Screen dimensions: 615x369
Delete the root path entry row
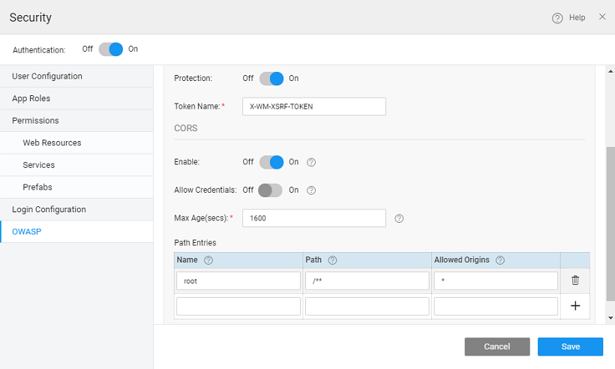575,280
